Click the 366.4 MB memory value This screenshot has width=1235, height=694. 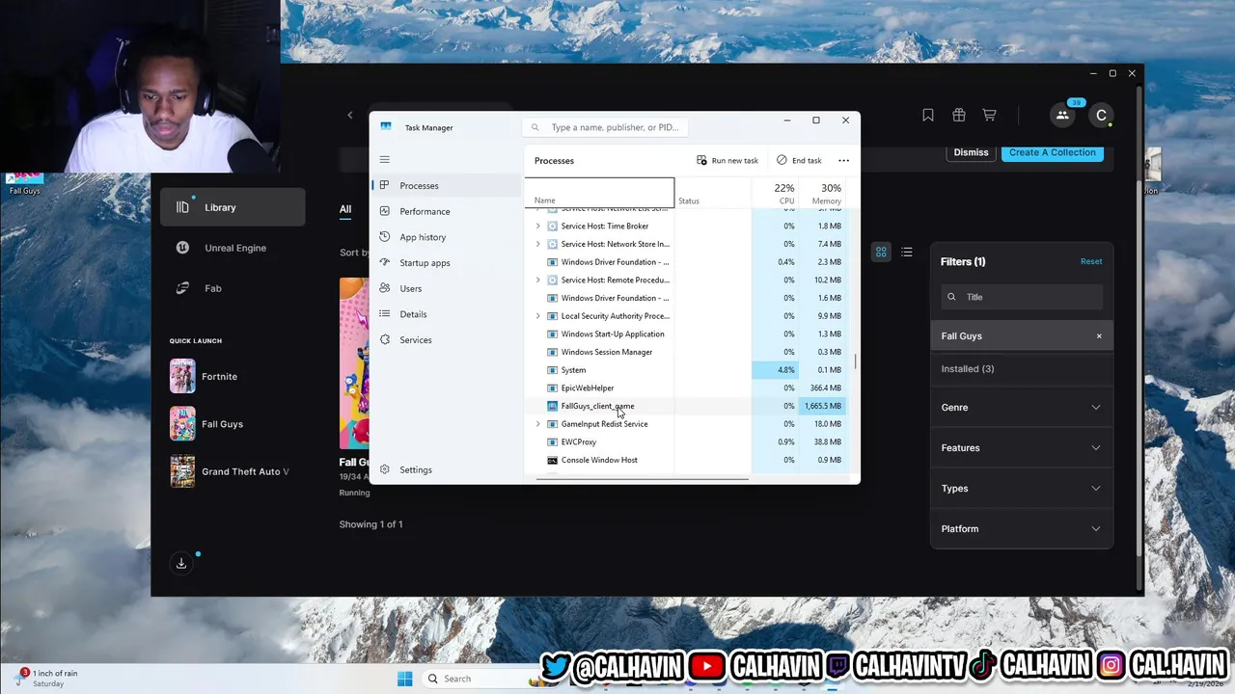click(825, 387)
